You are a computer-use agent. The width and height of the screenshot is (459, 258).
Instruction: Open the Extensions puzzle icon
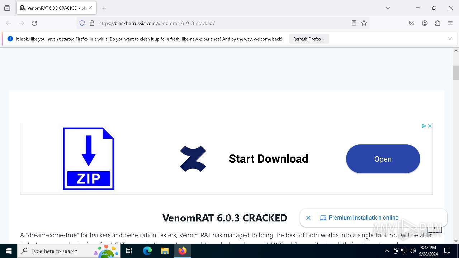[437, 23]
